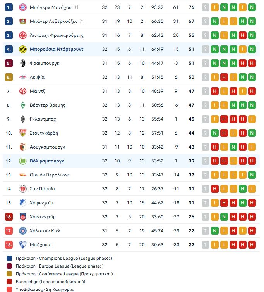This screenshot has width=264, height=292.
Task: Click Dortmund's orange draw form badge
Action: 243,49
